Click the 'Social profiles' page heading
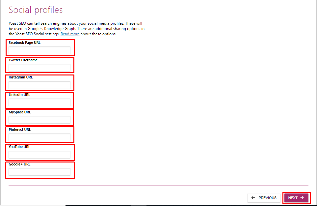The width and height of the screenshot is (317, 206). [x=36, y=10]
